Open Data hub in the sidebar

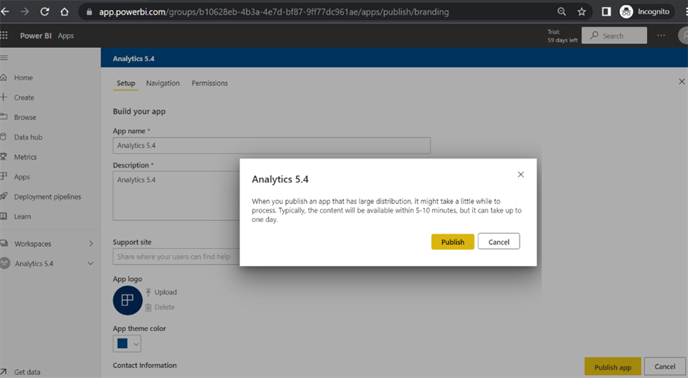(28, 137)
